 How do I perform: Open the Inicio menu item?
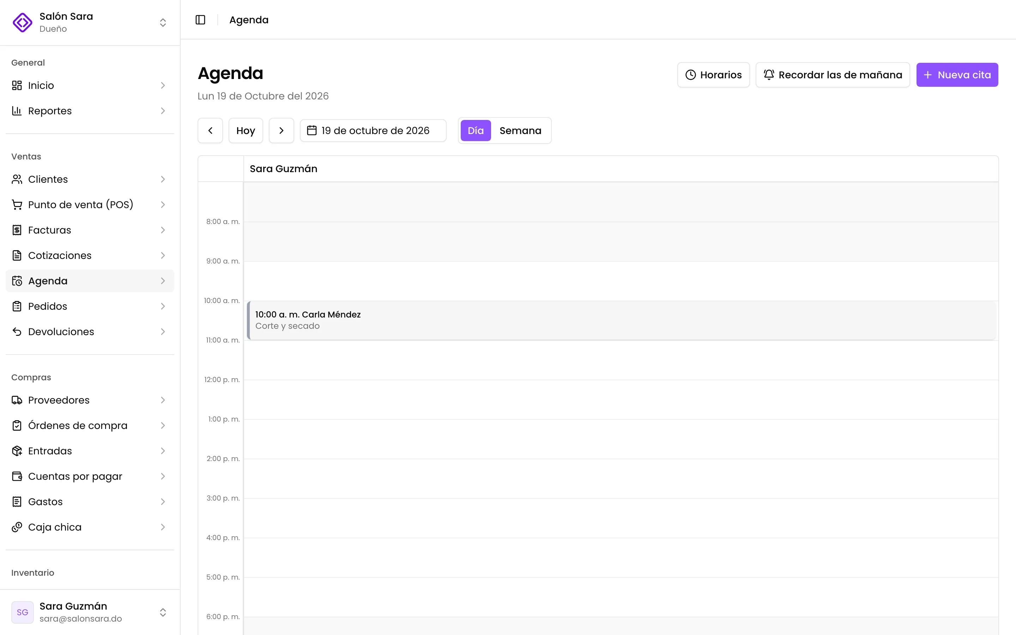point(90,85)
